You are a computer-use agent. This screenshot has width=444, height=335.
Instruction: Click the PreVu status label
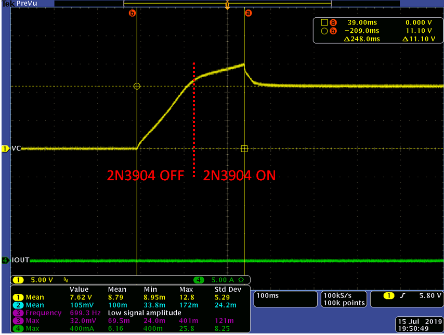pos(27,3)
